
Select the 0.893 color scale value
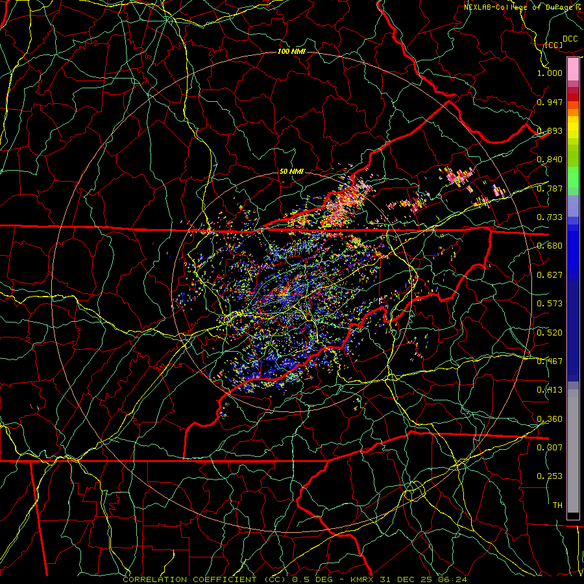[550, 130]
